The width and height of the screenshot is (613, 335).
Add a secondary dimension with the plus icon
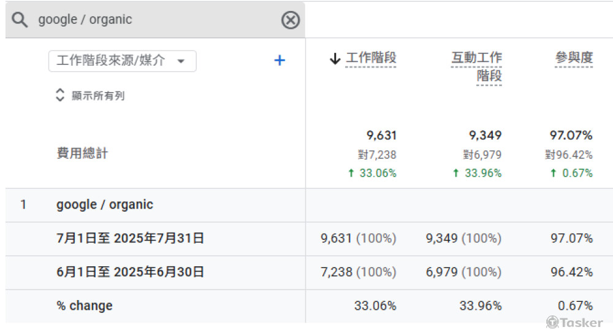pos(280,60)
